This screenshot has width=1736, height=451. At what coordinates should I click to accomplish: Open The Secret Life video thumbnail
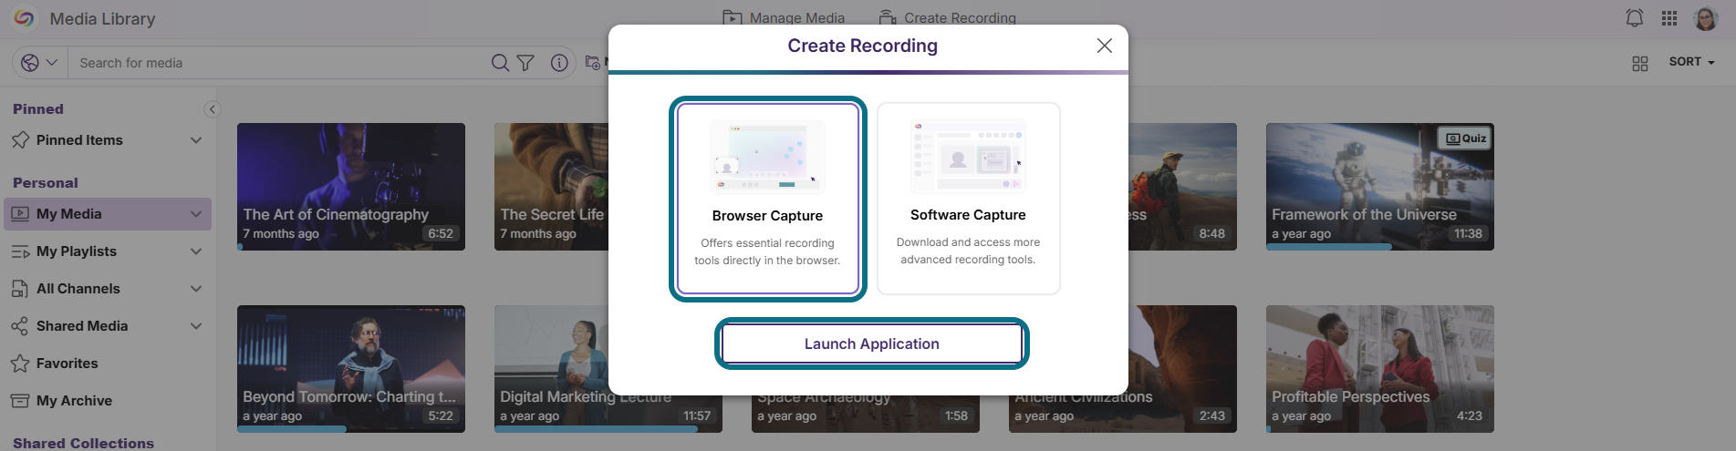[551, 187]
